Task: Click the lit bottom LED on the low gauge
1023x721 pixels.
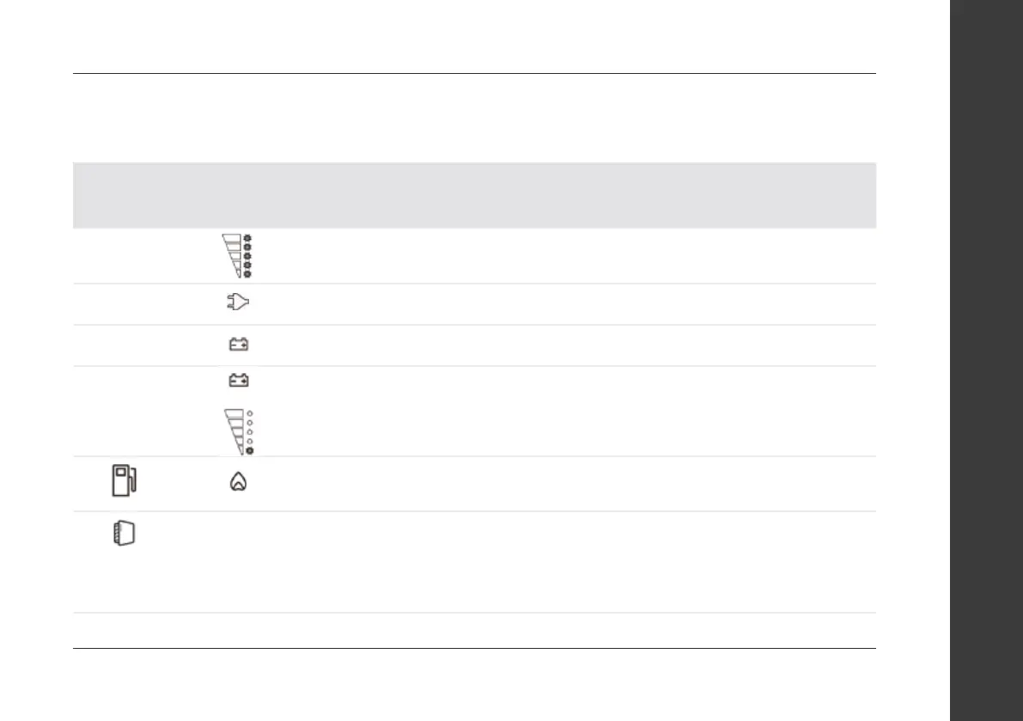Action: (x=249, y=450)
